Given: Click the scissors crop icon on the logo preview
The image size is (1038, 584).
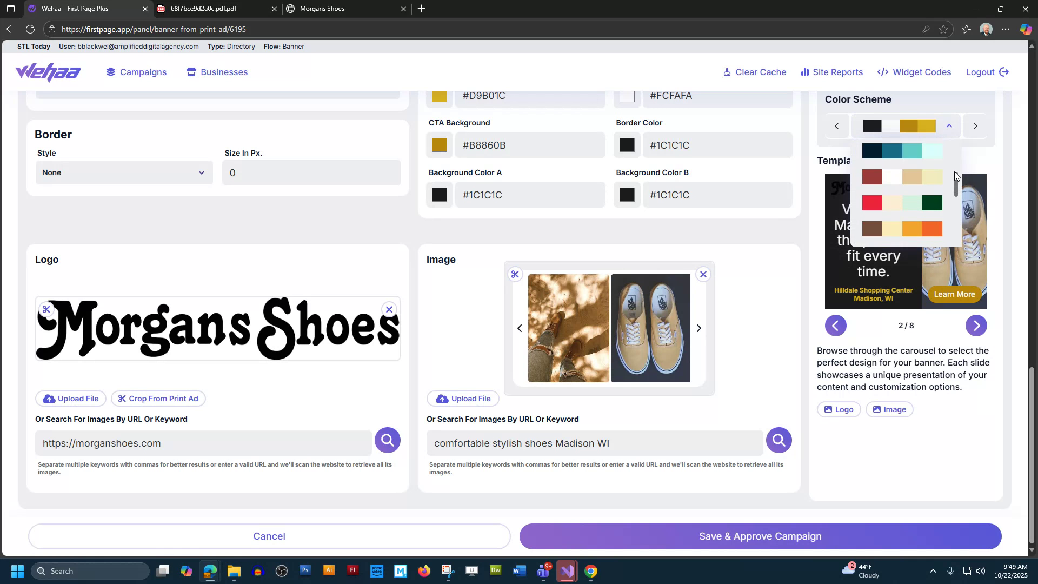Looking at the screenshot, I should click(x=46, y=309).
